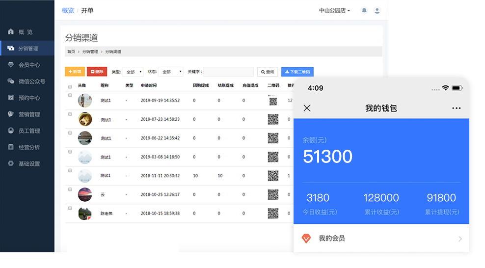485x268 pixels.
Task: Expand the 中山公园店 store selector
Action: pyautogui.click(x=334, y=10)
